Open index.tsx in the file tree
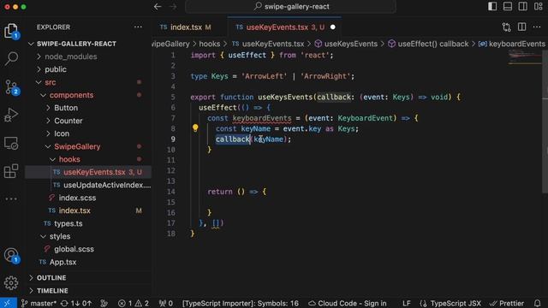Screen dimensions: 548x308 (88, 210)
